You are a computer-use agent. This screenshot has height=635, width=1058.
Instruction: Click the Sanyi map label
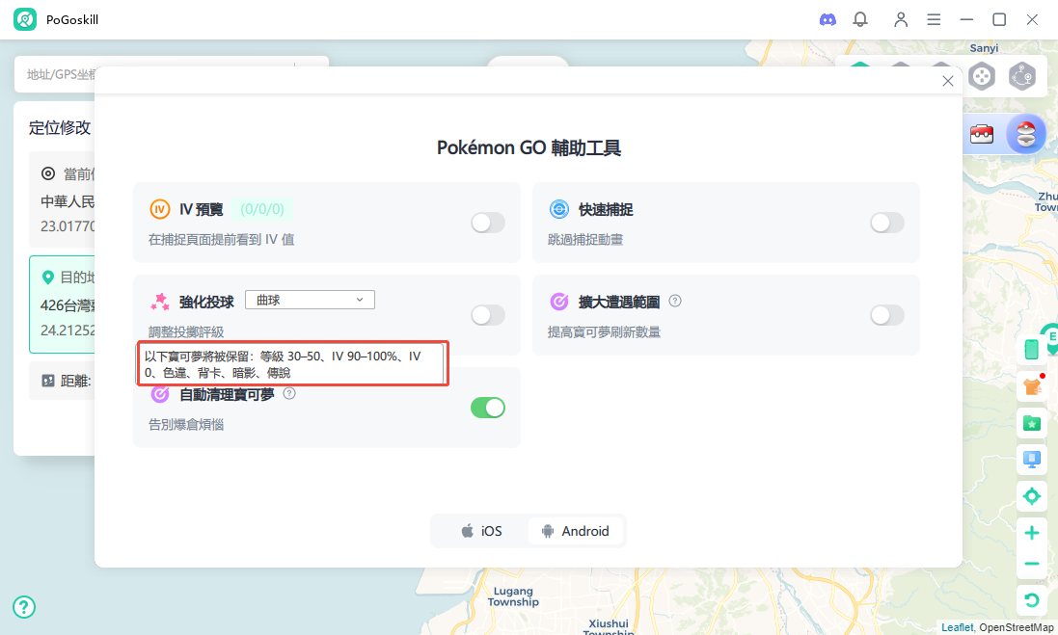click(984, 48)
